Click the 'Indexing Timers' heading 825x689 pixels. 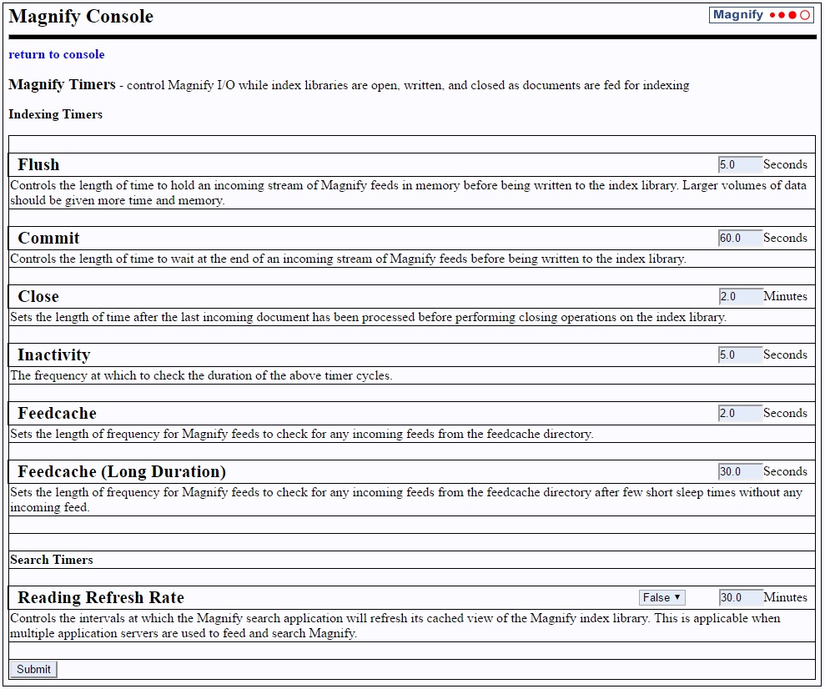point(55,114)
